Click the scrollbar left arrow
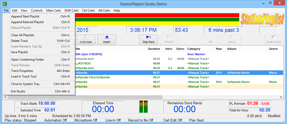Screen dimensions: 287x124 pyautogui.click(x=5, y=97)
